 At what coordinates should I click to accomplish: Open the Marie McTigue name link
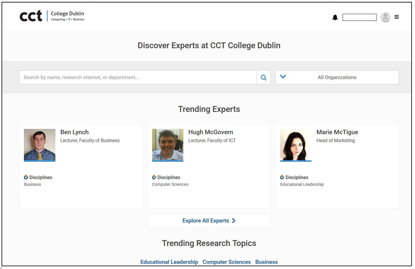(337, 132)
